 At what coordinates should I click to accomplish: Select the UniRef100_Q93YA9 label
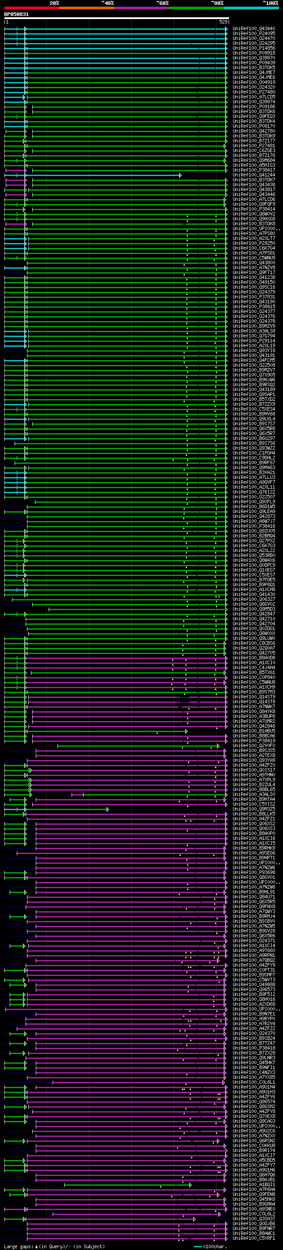pos(254,760)
